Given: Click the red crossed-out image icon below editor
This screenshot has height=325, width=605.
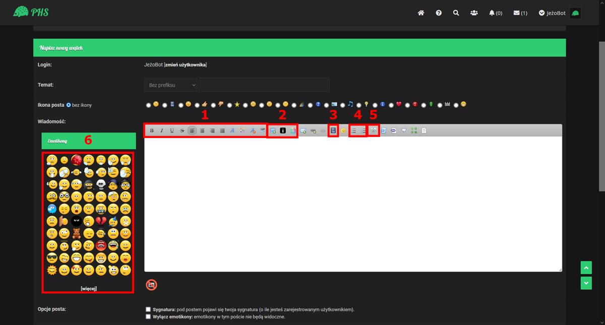Looking at the screenshot, I should (x=151, y=285).
